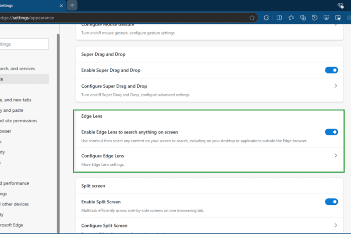This screenshot has height=234, width=351.
Task: Expand Configure Super Drag and Drop
Action: point(335,86)
